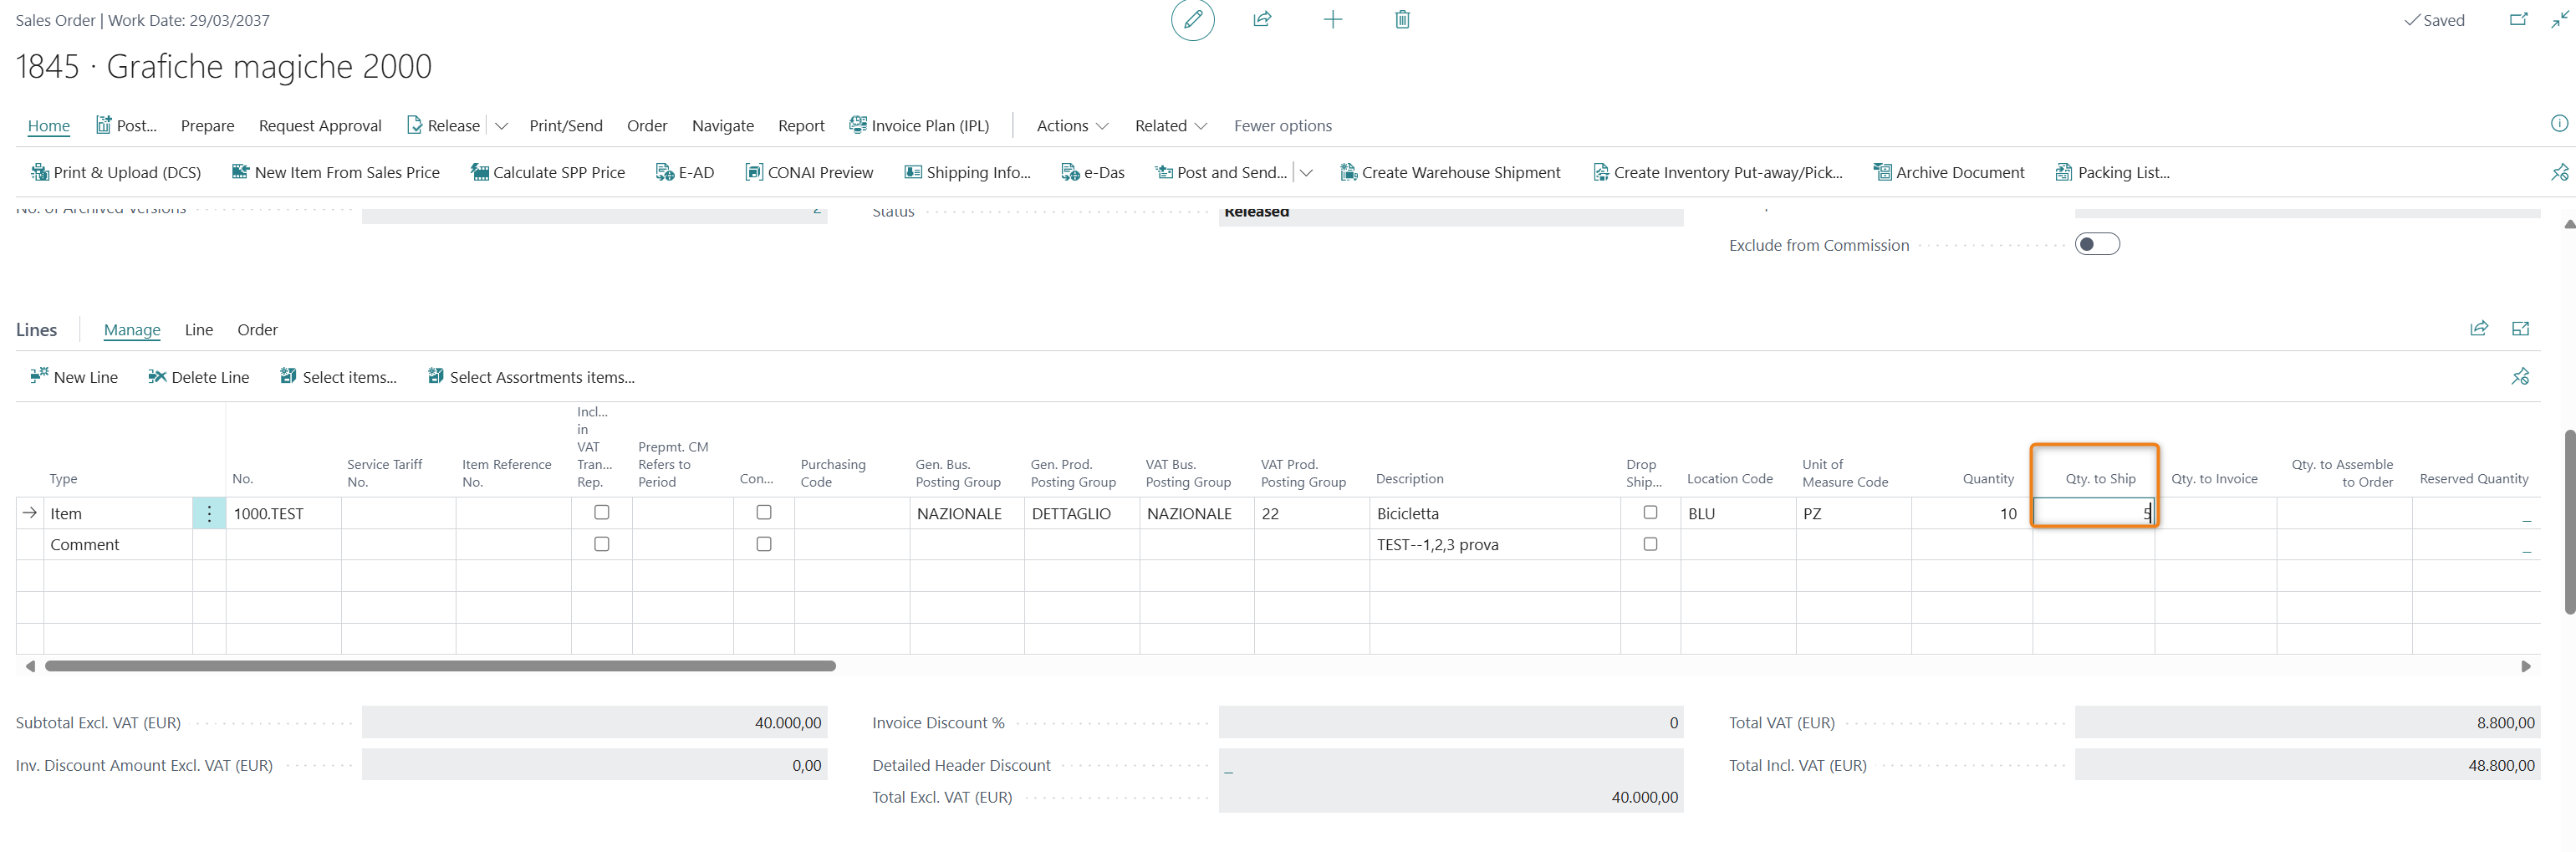Click the Lines horizontal scrollbar
The image size is (2576, 852).
pyautogui.click(x=440, y=665)
